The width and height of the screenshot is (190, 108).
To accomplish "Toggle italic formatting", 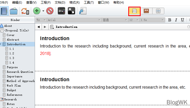I will [176, 20].
